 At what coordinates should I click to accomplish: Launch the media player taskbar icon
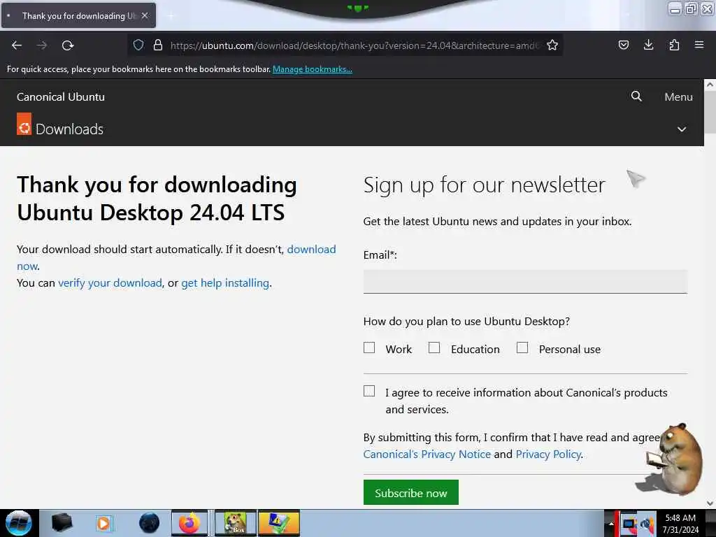(103, 523)
